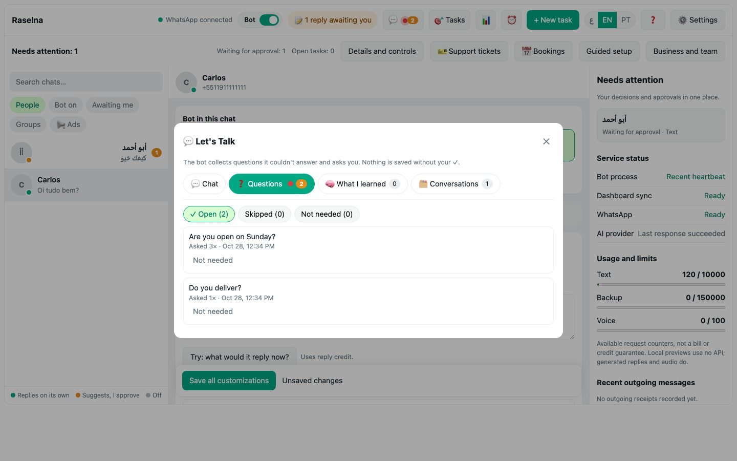Click Try: what would it reply now?
This screenshot has width=737, height=461.
240,357
